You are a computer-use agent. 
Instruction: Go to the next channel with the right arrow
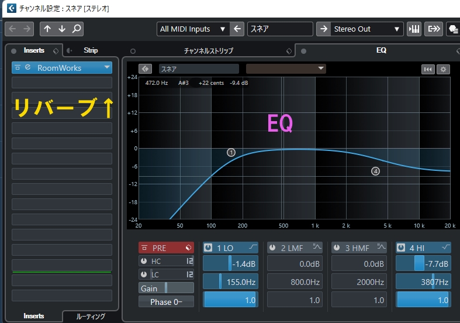[x=27, y=29]
